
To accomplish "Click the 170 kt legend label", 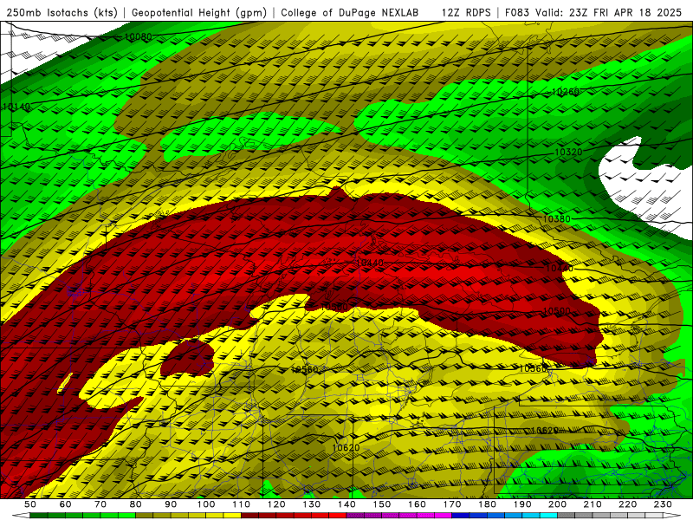I will (452, 504).
